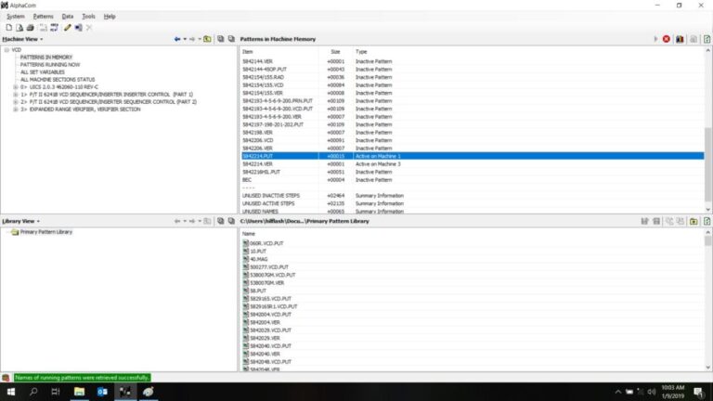Click the page-with-pencil icon in the main toolbar

pyautogui.click(x=19, y=28)
